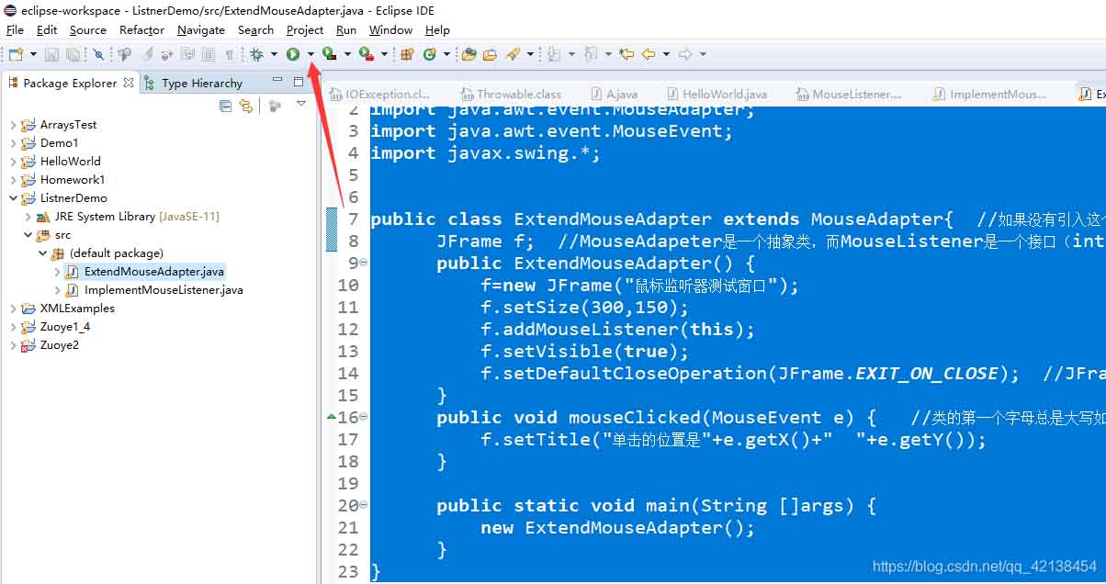Close the Package Explorer tab
This screenshot has height=584, width=1106.
point(129,83)
